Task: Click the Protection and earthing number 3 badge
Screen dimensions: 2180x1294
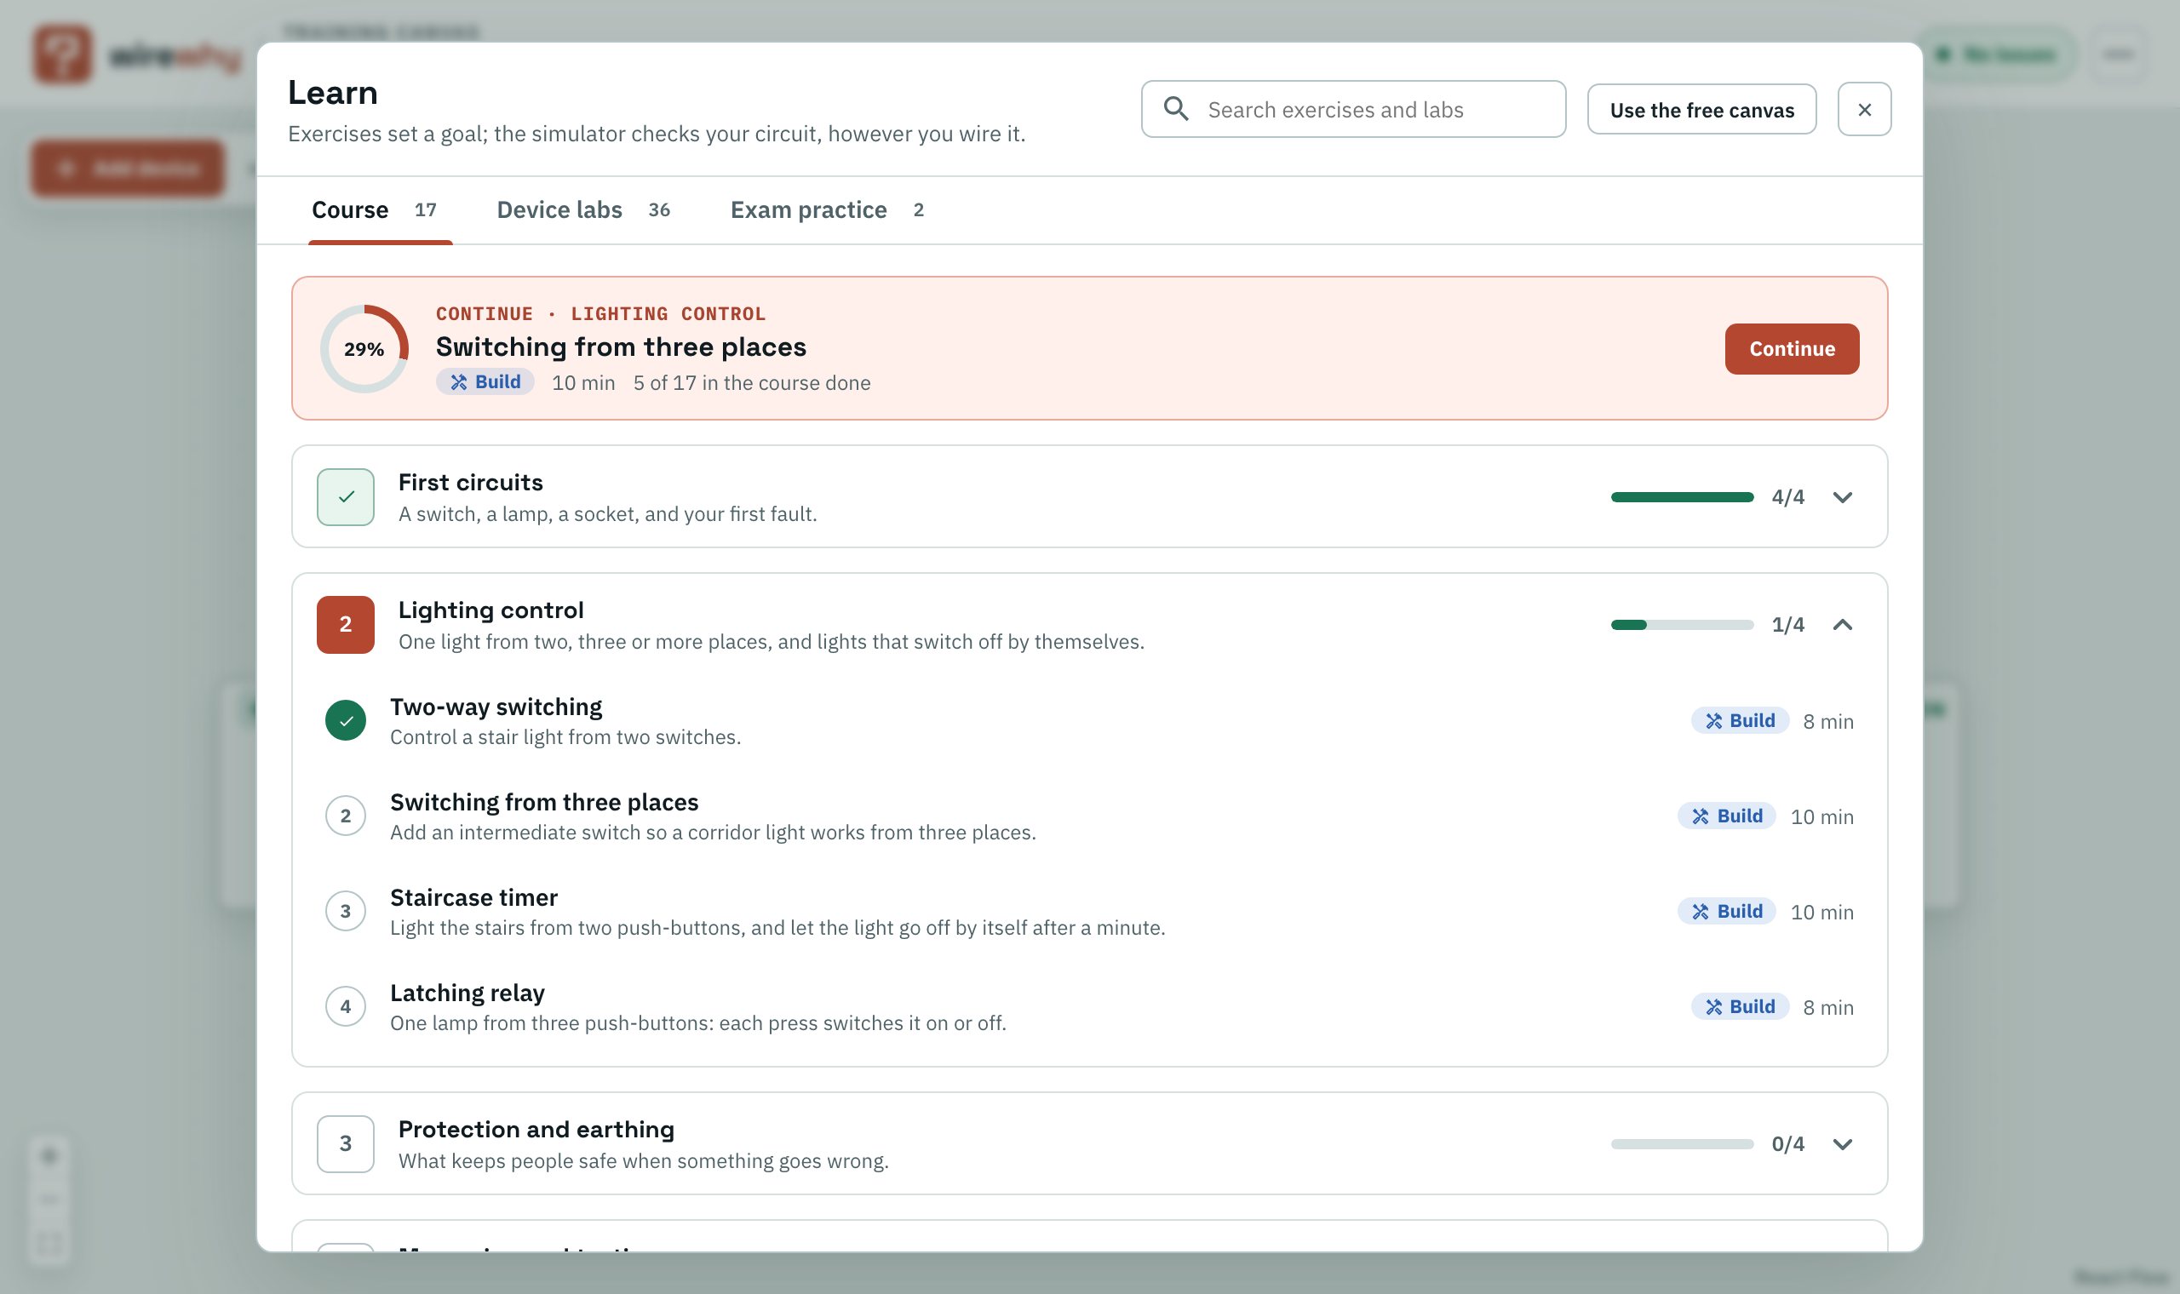Action: tap(346, 1143)
